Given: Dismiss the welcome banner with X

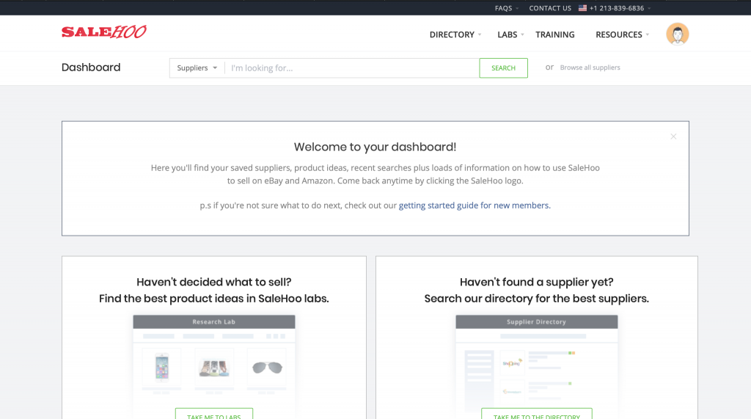Looking at the screenshot, I should [x=673, y=136].
